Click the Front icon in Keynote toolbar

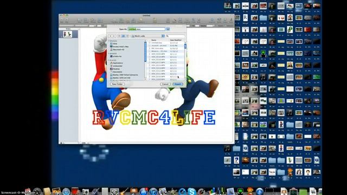point(193,21)
